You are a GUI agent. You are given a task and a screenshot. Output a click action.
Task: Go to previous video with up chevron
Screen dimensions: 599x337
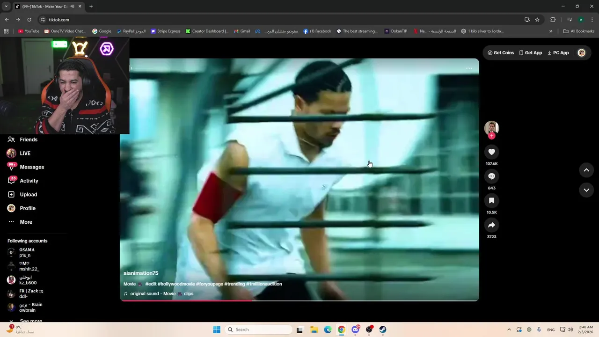(x=586, y=170)
